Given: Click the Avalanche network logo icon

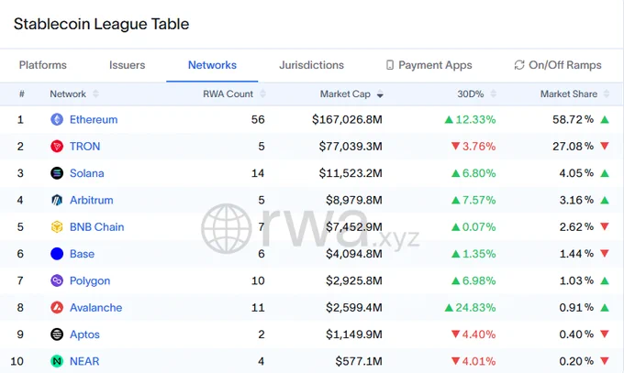Looking at the screenshot, I should (57, 307).
